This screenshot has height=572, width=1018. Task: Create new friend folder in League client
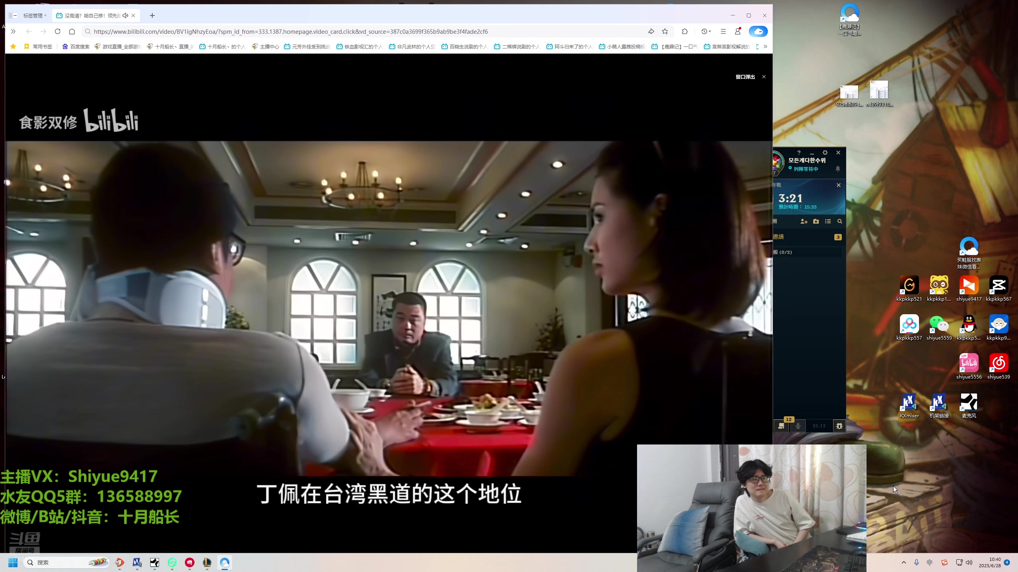816,221
